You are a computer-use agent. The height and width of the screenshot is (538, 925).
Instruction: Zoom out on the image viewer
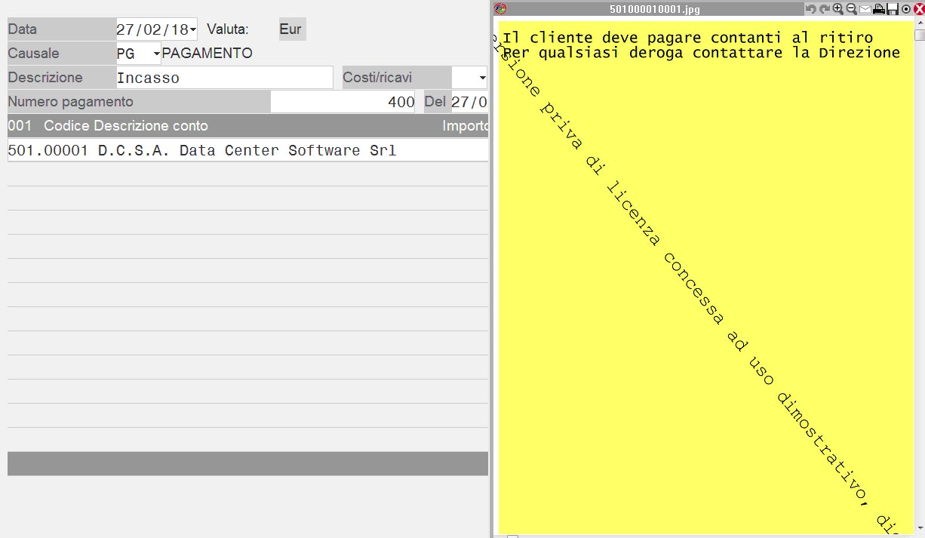pyautogui.click(x=851, y=9)
